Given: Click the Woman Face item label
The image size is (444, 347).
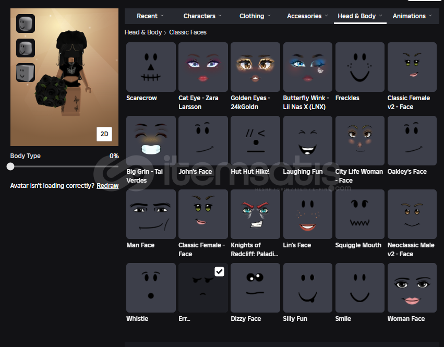Looking at the screenshot, I should point(406,319).
